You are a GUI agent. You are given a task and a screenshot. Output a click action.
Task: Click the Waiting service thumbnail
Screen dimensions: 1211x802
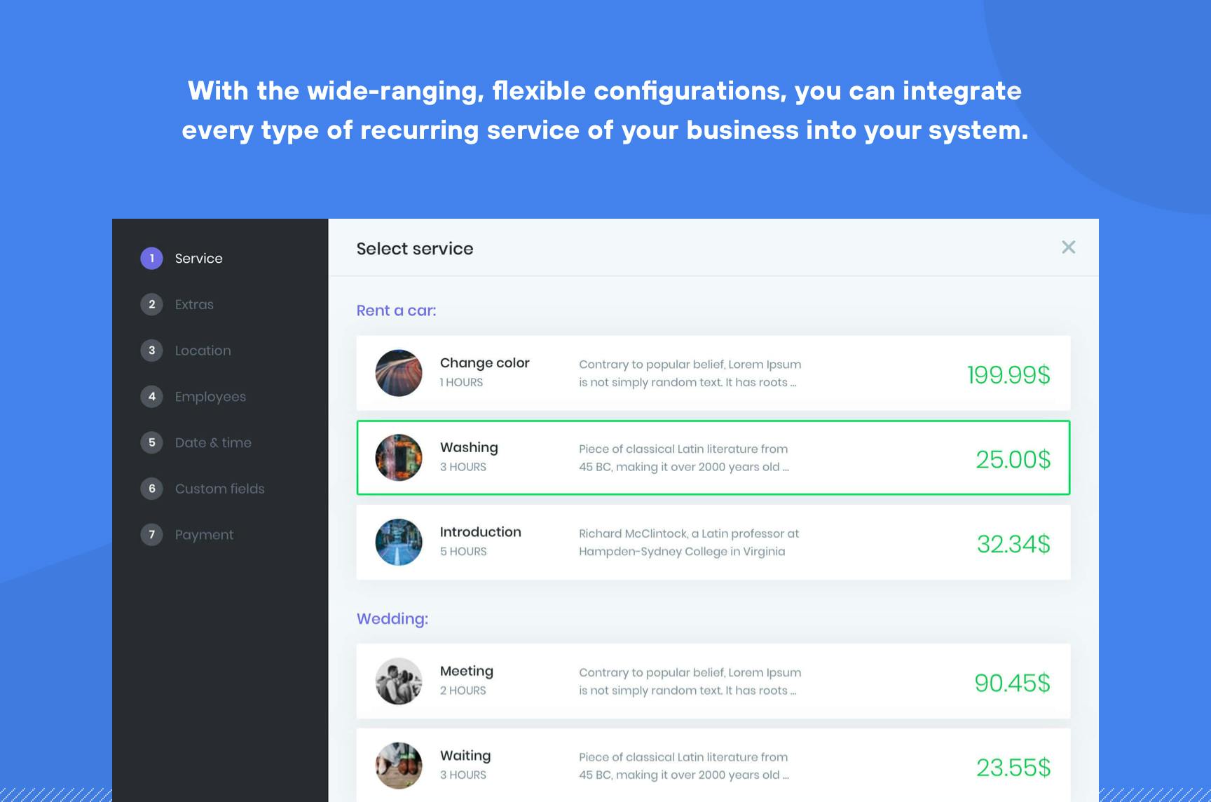point(399,766)
